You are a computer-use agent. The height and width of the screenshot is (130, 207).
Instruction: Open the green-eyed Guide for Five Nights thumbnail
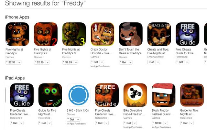(50, 95)
